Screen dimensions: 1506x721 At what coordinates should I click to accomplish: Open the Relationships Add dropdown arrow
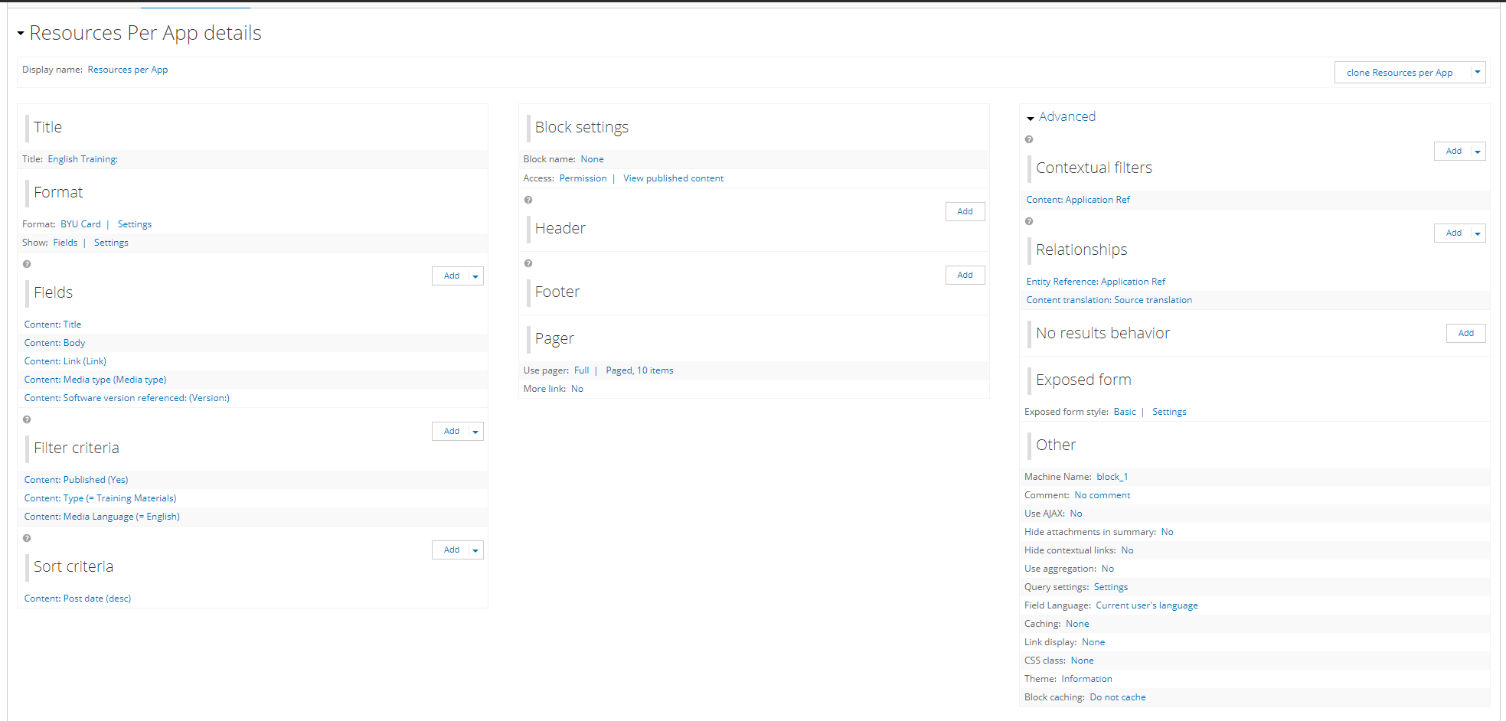point(1478,233)
